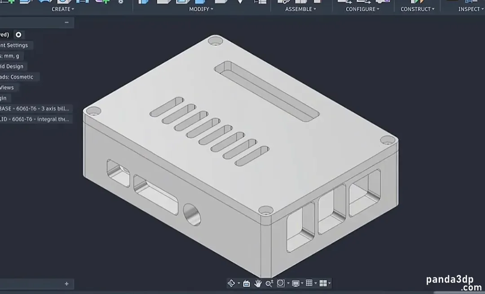Image resolution: width=485 pixels, height=294 pixels.
Task: Open the INSPECT menu
Action: pyautogui.click(x=471, y=9)
